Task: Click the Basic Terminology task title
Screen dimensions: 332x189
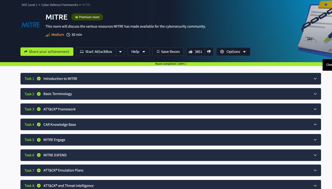Action: point(58,94)
